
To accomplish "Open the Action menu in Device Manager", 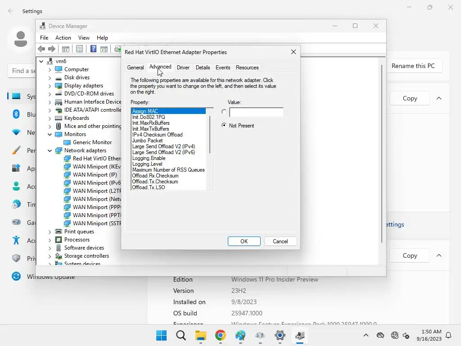I will [x=63, y=38].
